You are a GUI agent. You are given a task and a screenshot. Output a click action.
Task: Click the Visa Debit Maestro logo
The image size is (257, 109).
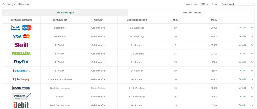(x=21, y=28)
